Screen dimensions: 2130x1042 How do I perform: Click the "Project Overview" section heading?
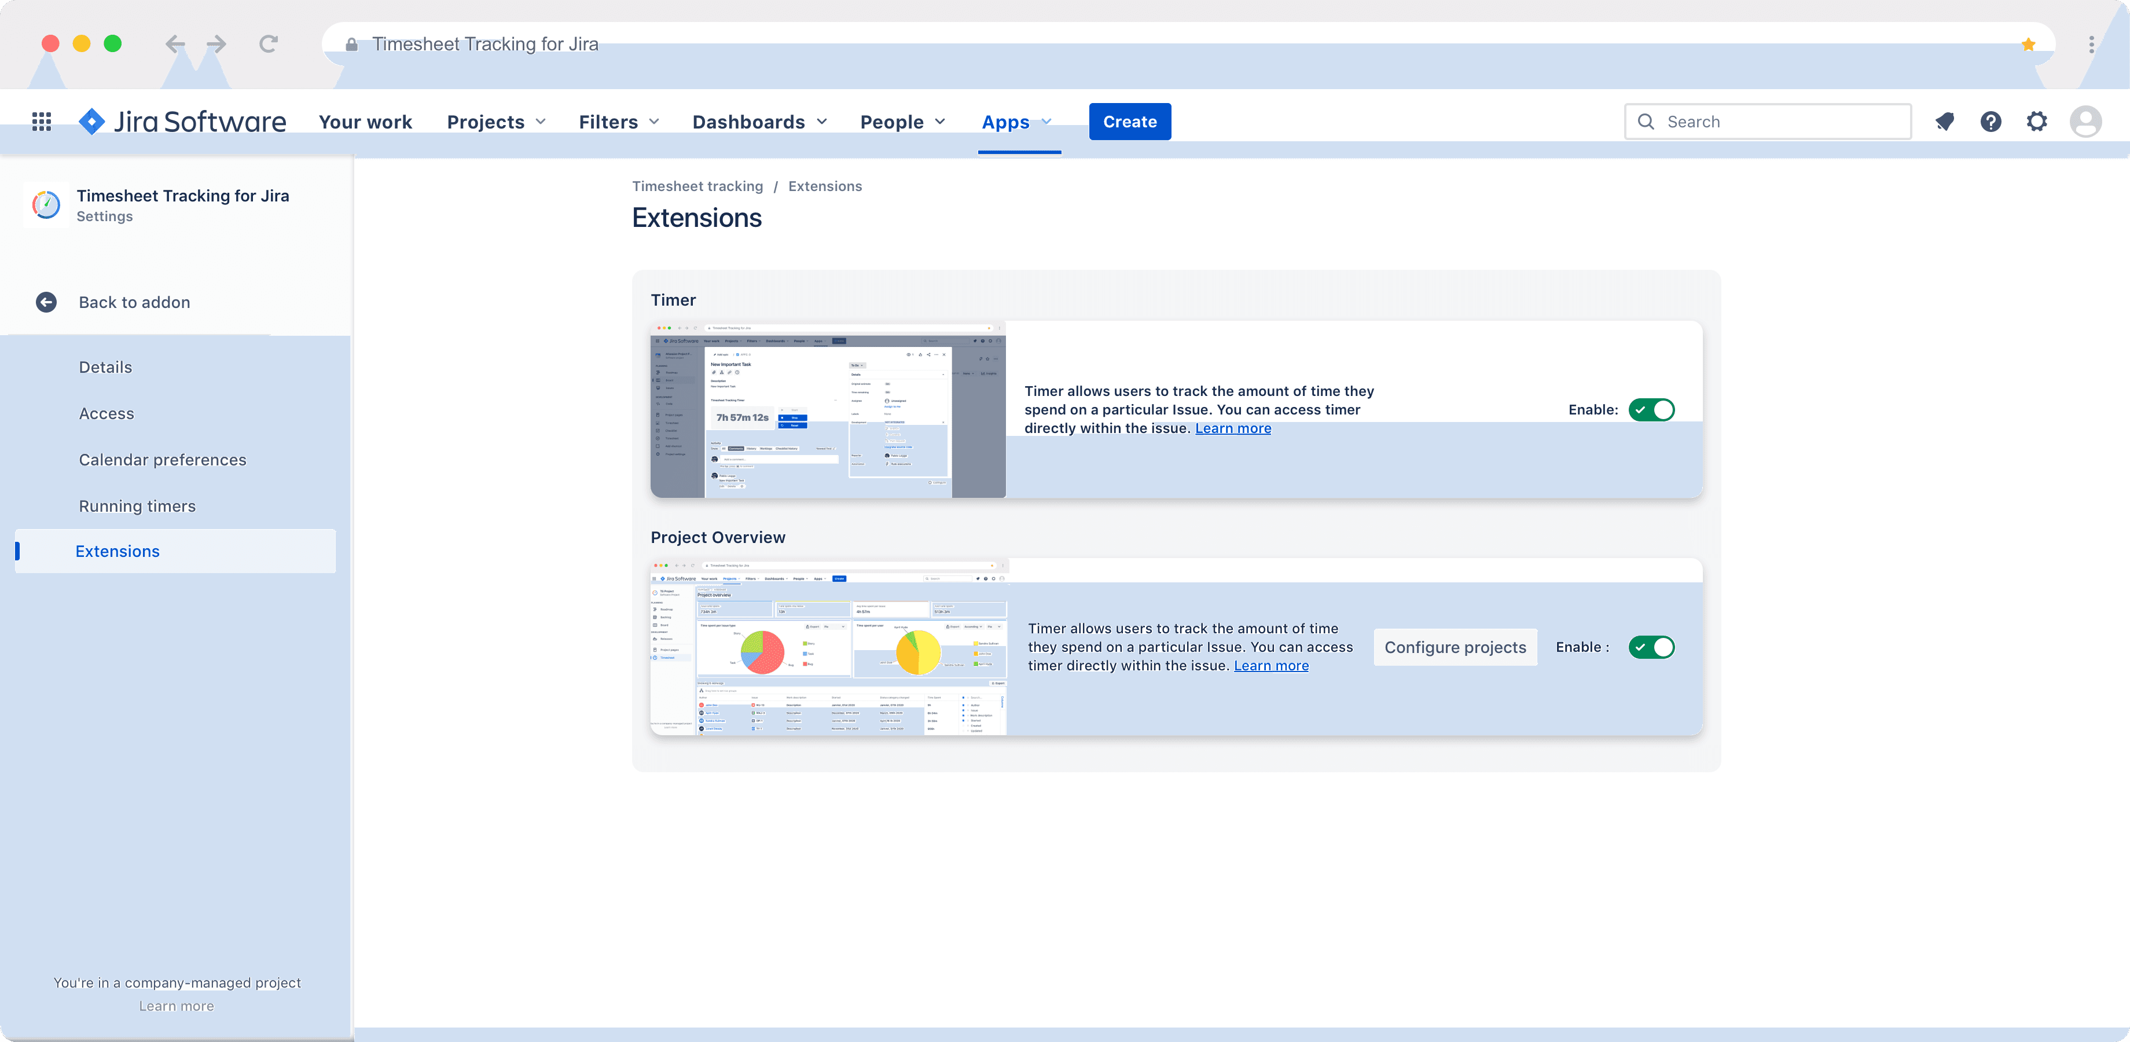pos(718,538)
